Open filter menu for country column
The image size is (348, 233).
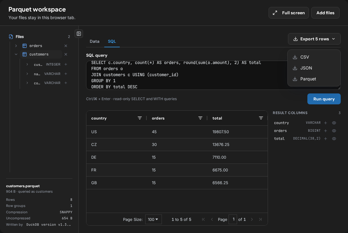(x=140, y=118)
